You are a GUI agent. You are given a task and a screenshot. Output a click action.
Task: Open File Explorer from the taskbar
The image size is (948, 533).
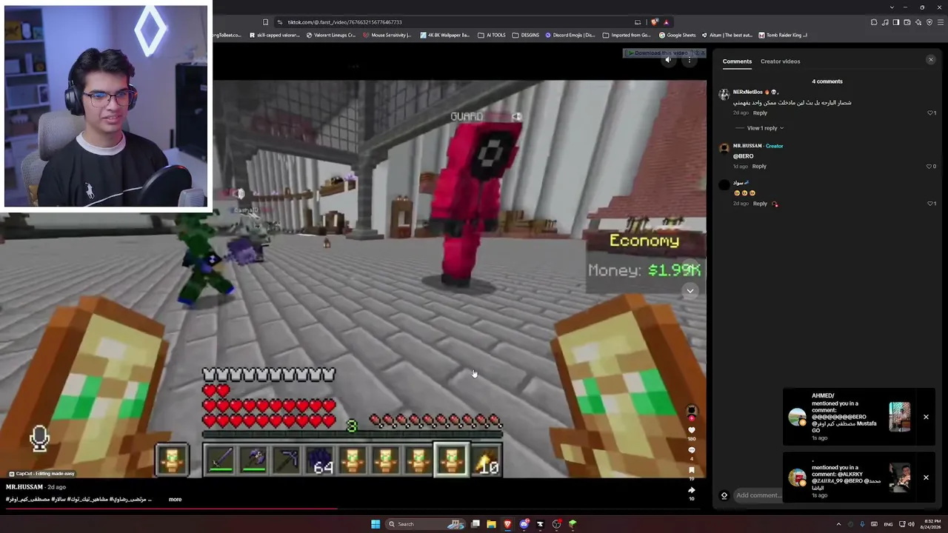point(491,524)
